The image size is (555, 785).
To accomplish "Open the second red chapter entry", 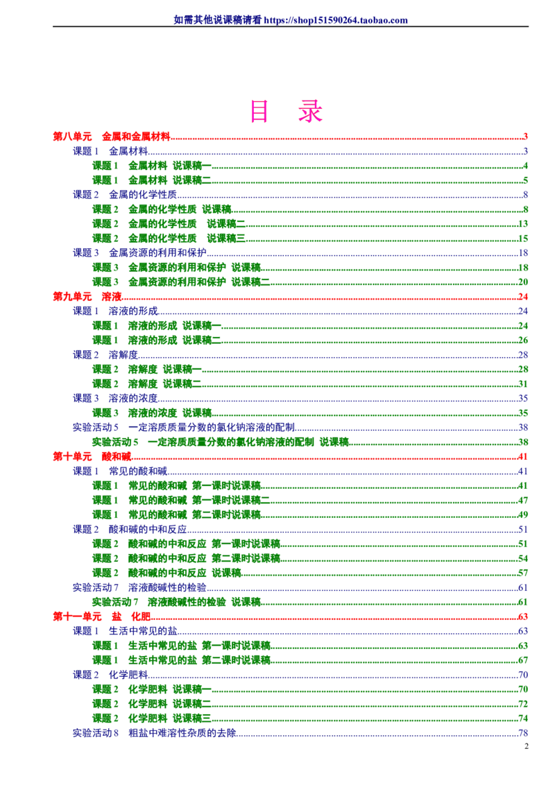I will [87, 297].
